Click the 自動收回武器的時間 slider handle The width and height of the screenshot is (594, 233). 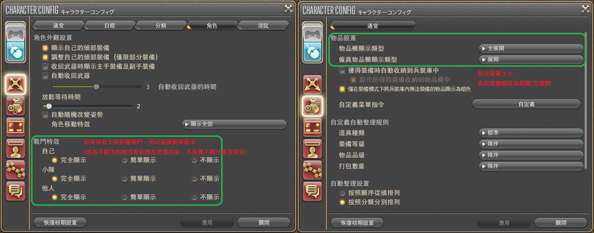tap(96, 87)
